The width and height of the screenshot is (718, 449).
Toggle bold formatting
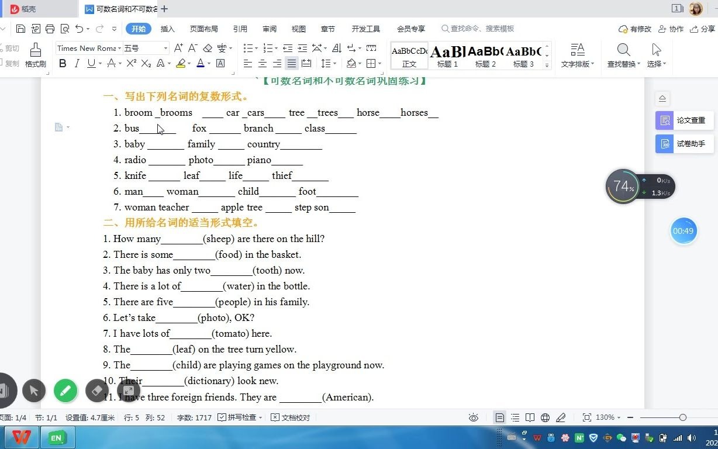[63, 64]
